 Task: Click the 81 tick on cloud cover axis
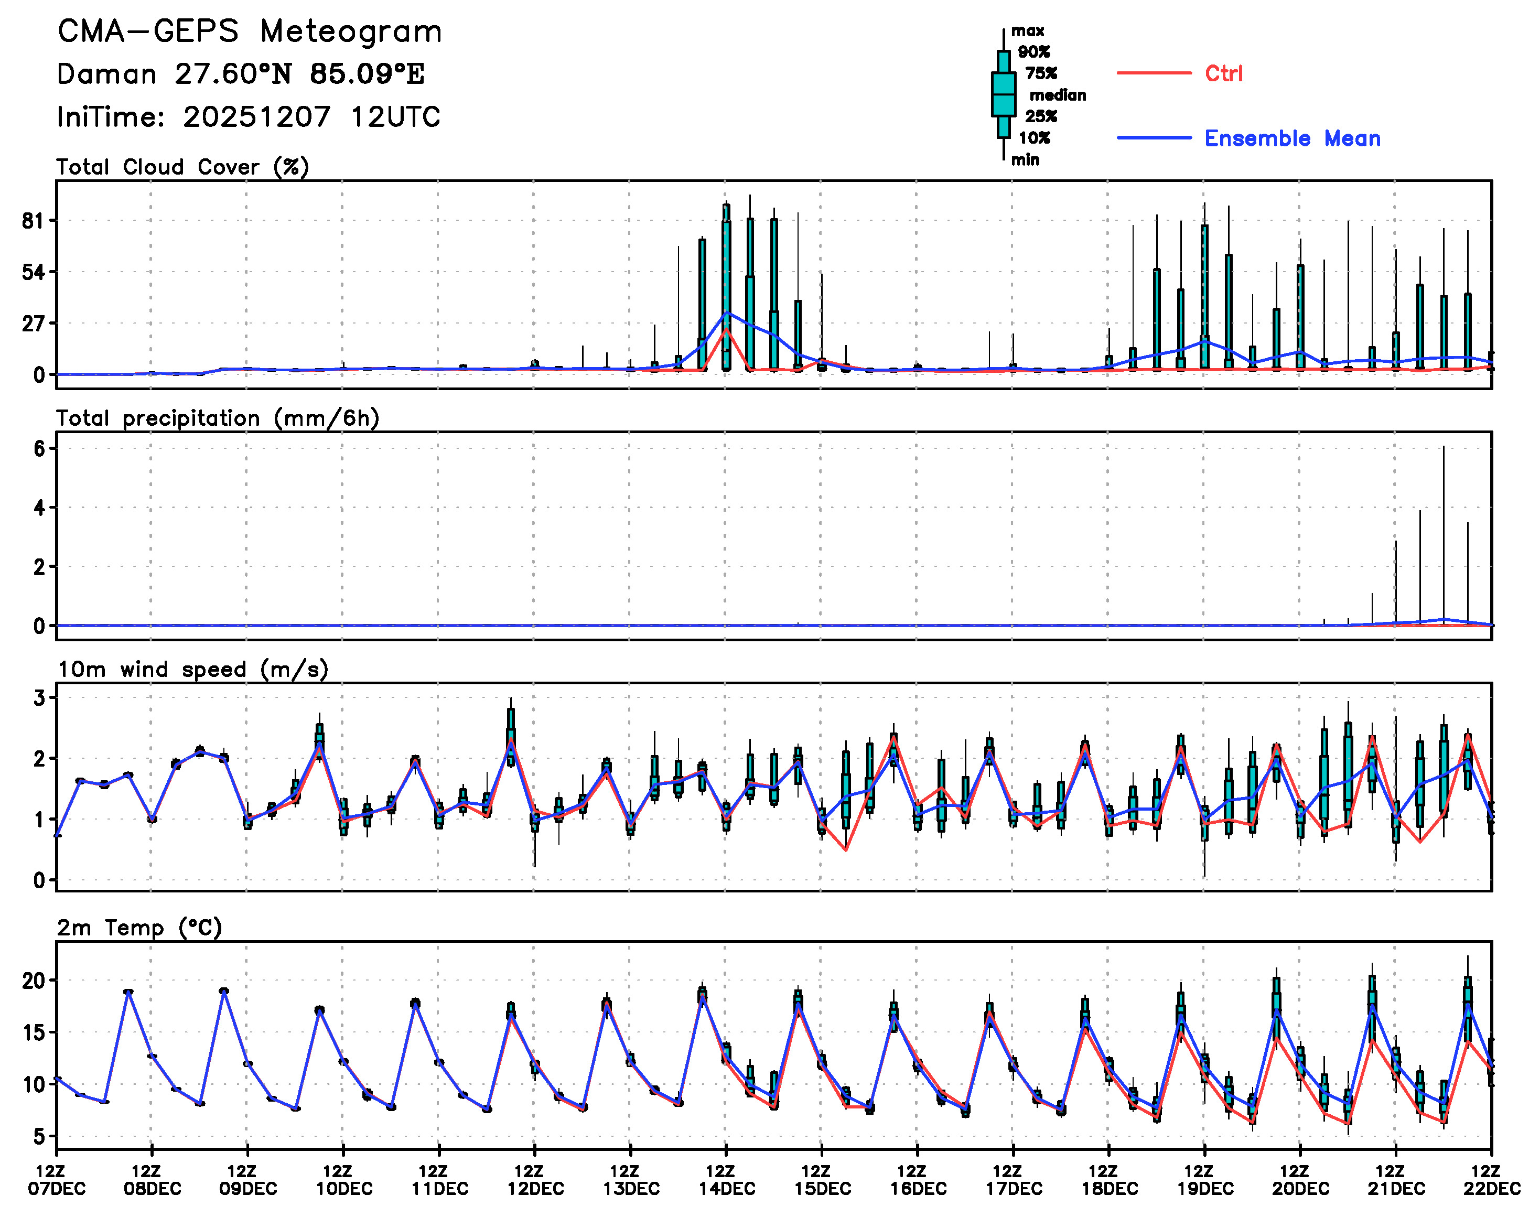33,221
